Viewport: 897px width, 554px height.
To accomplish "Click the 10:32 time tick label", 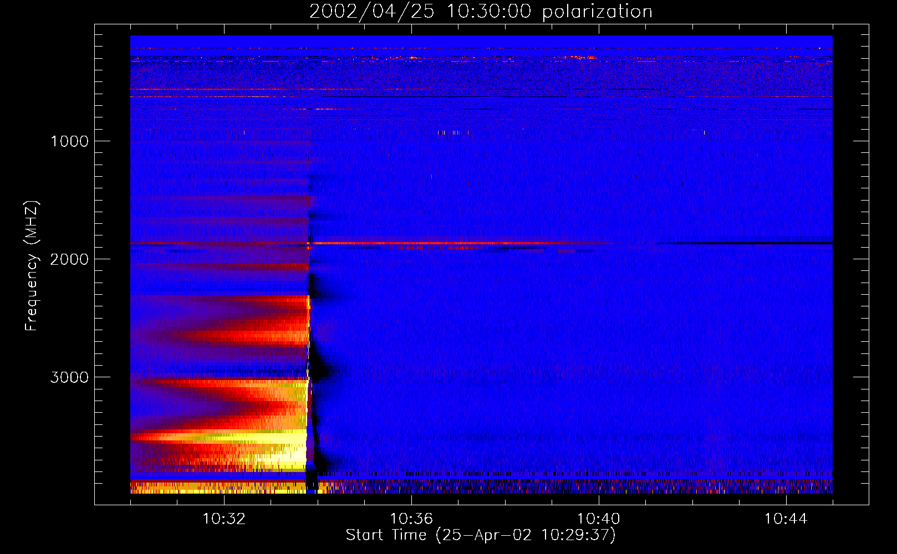I will (224, 519).
